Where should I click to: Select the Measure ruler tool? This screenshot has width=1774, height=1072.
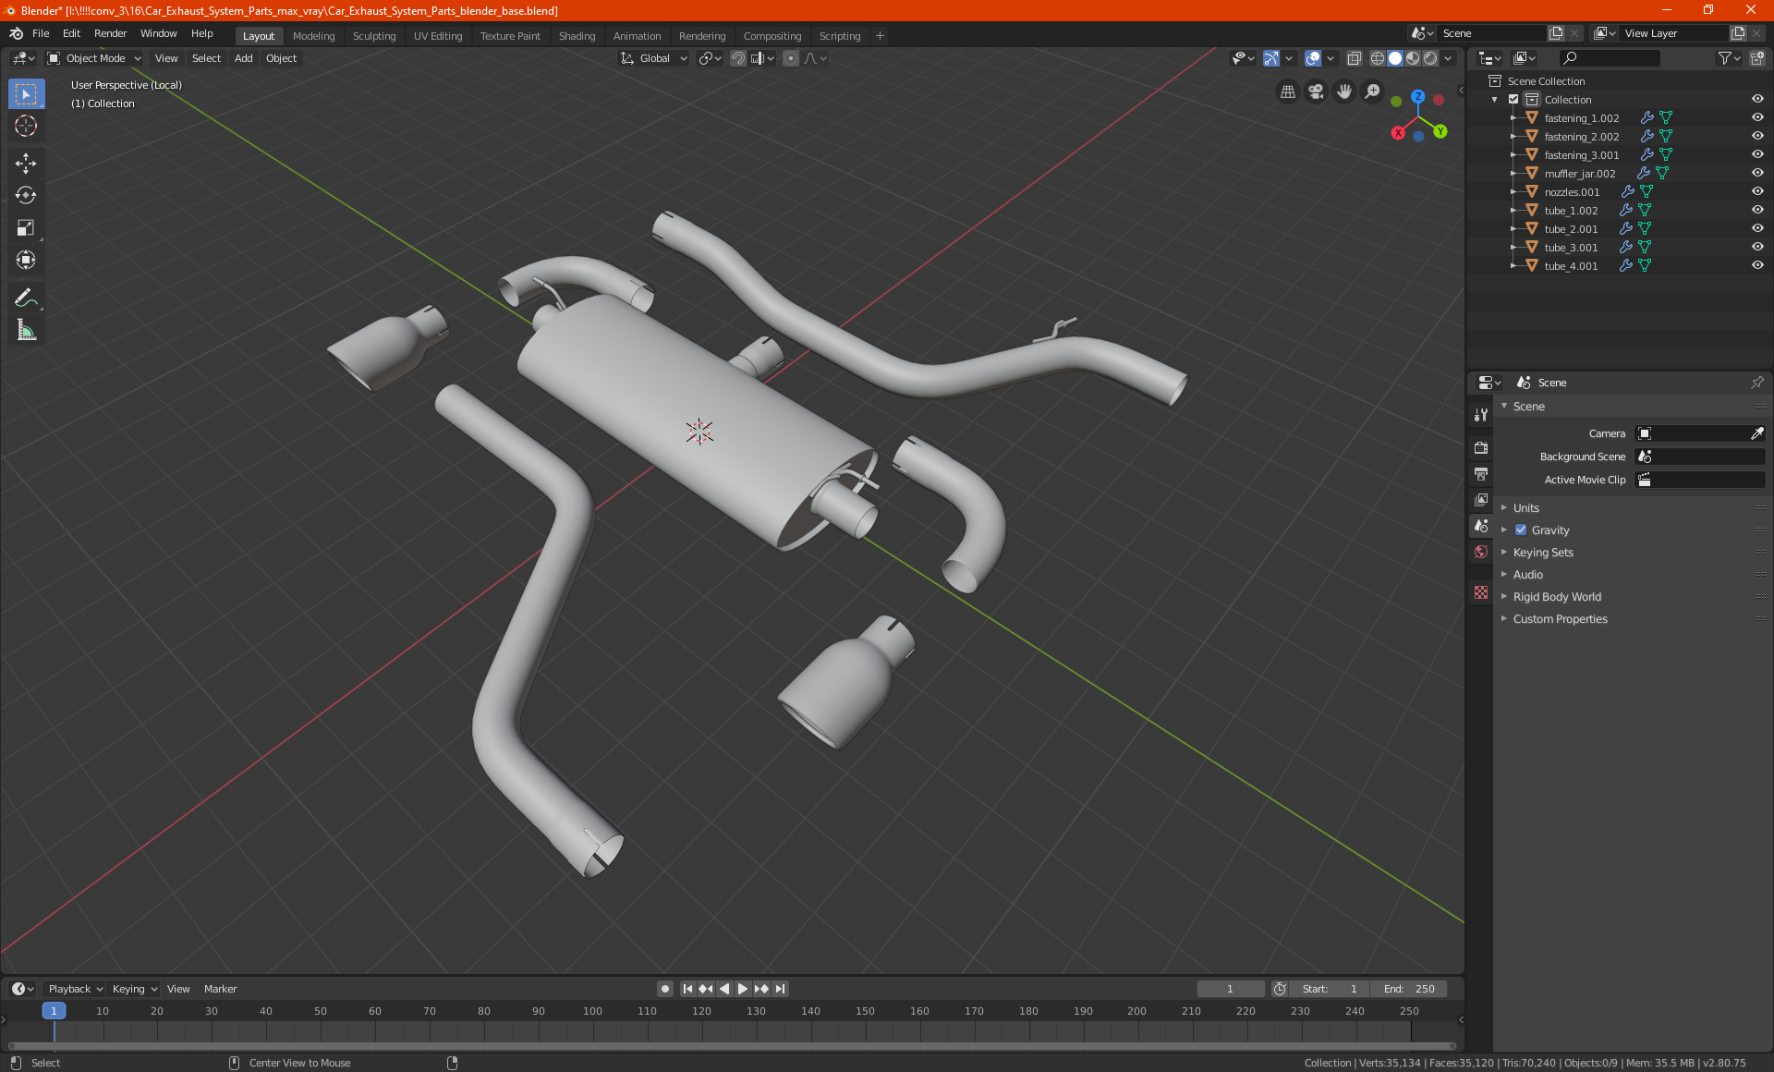click(26, 330)
